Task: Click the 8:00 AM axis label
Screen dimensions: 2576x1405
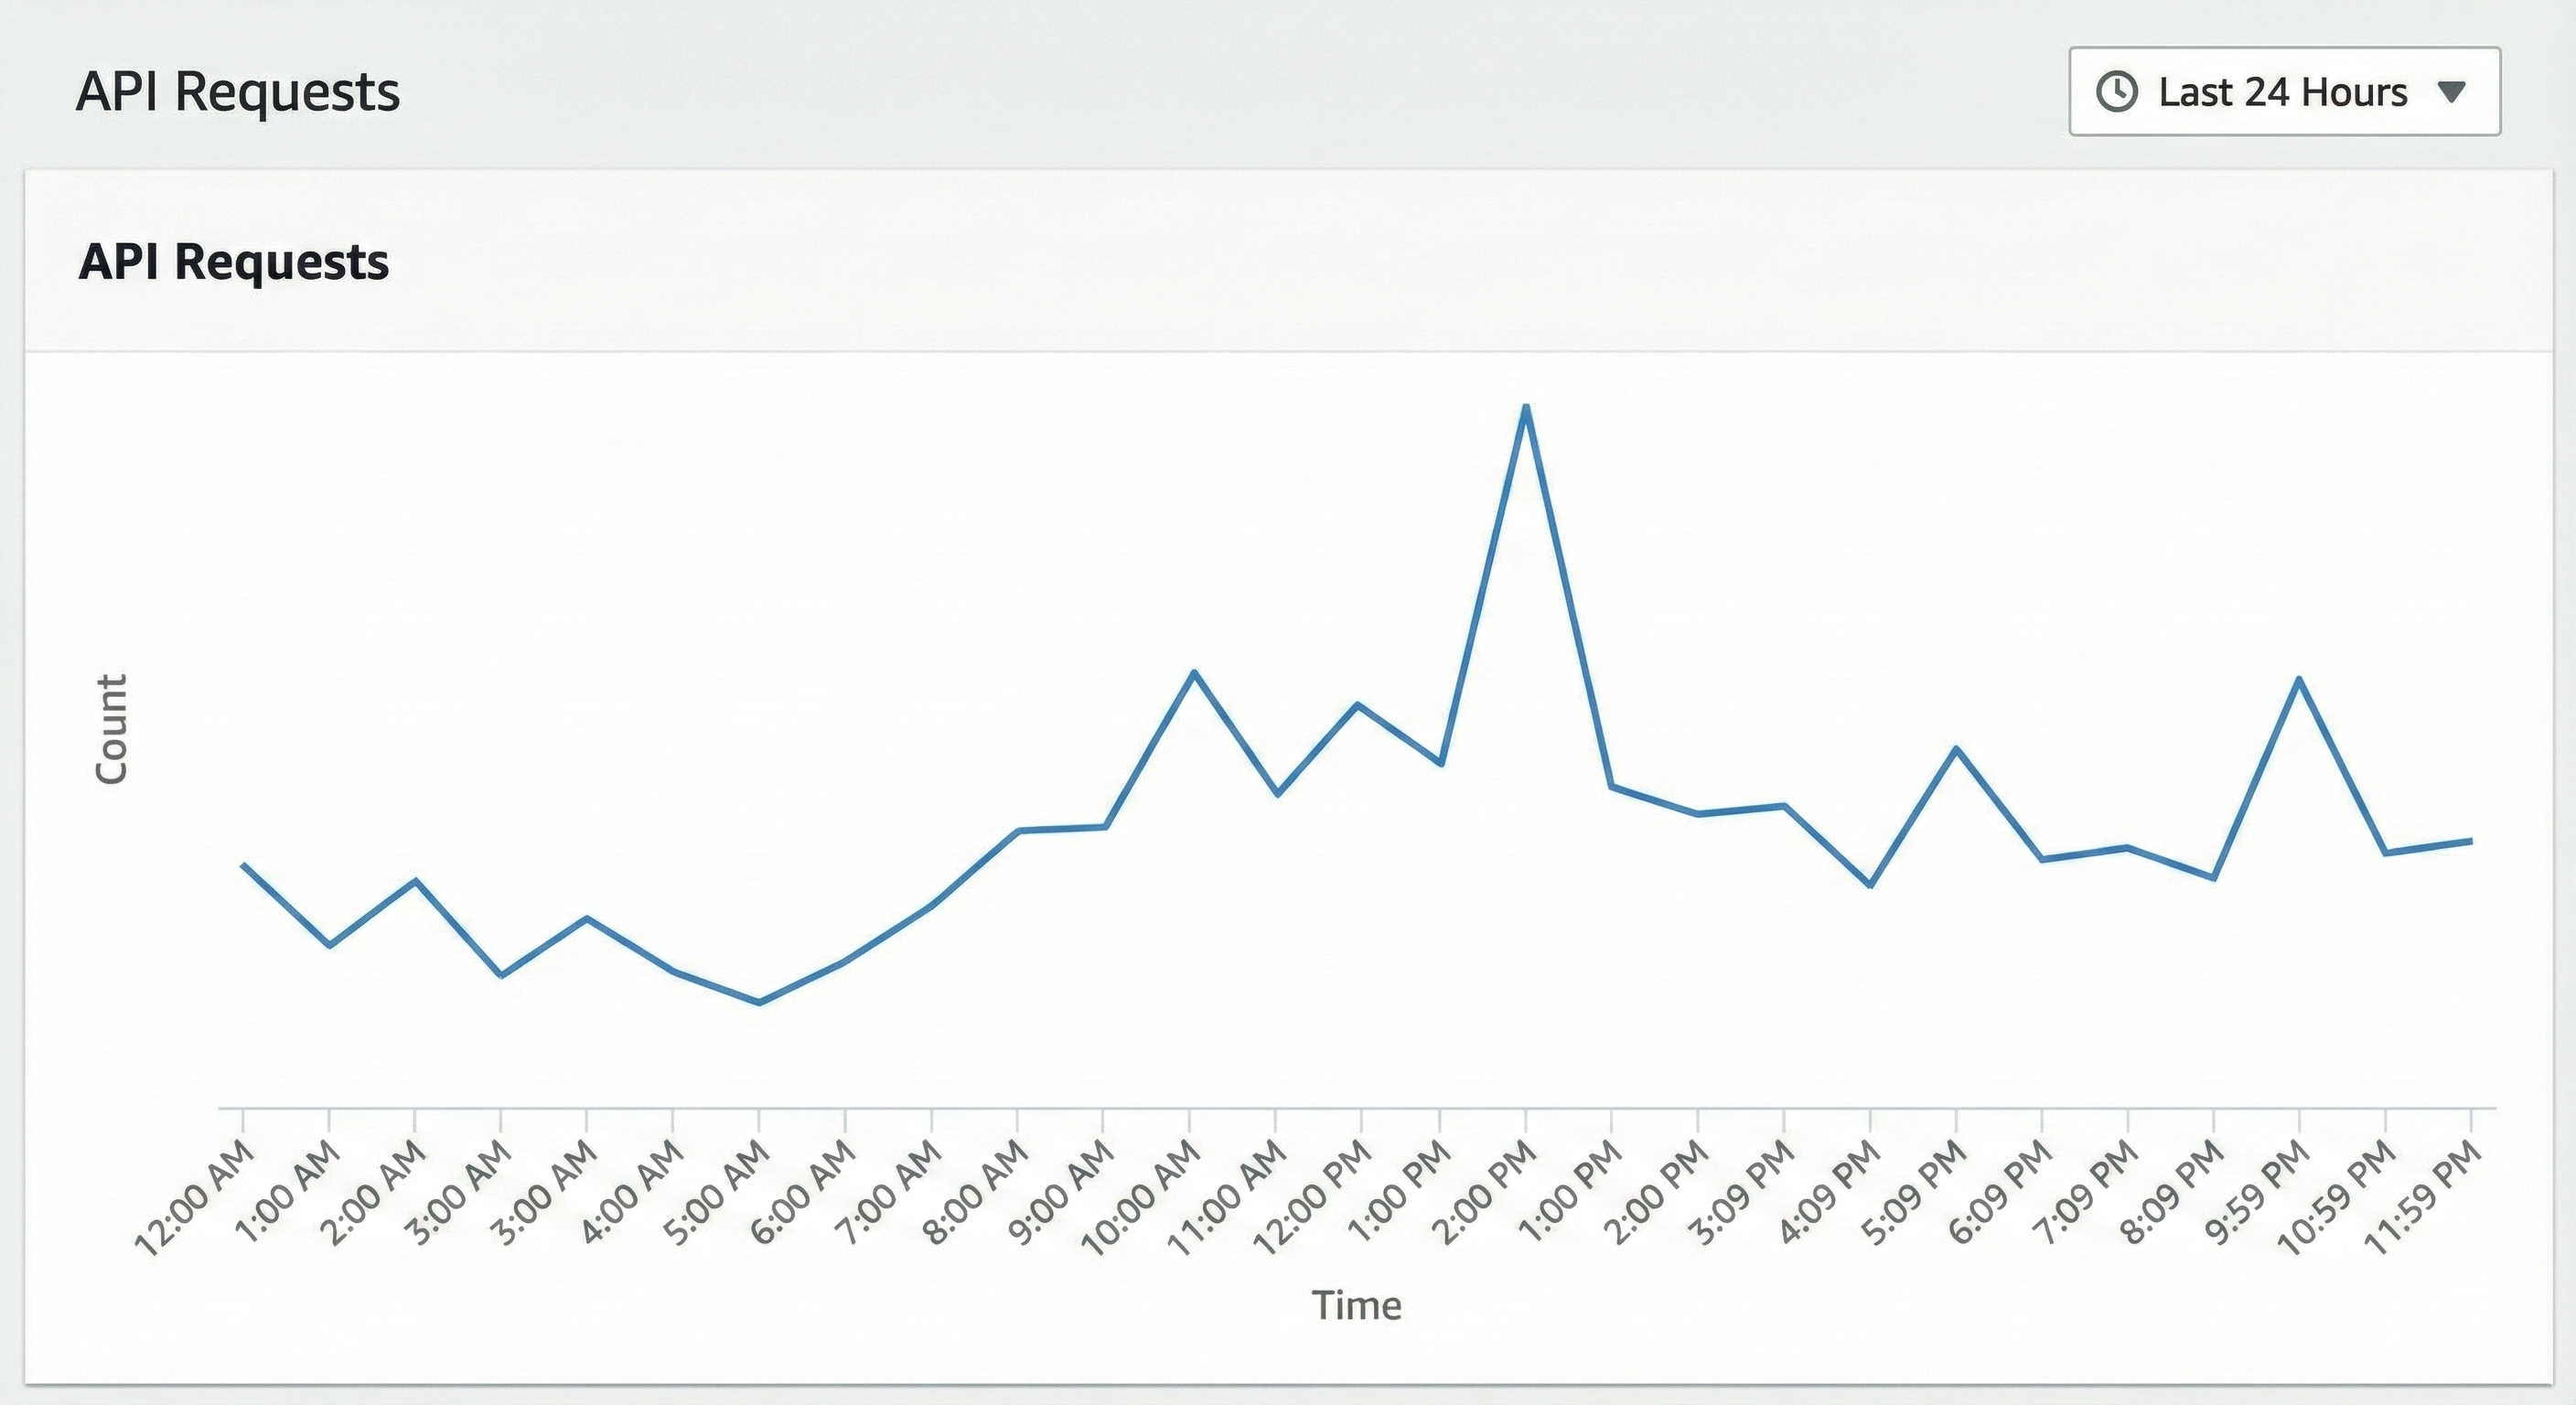Action: pyautogui.click(x=978, y=1191)
